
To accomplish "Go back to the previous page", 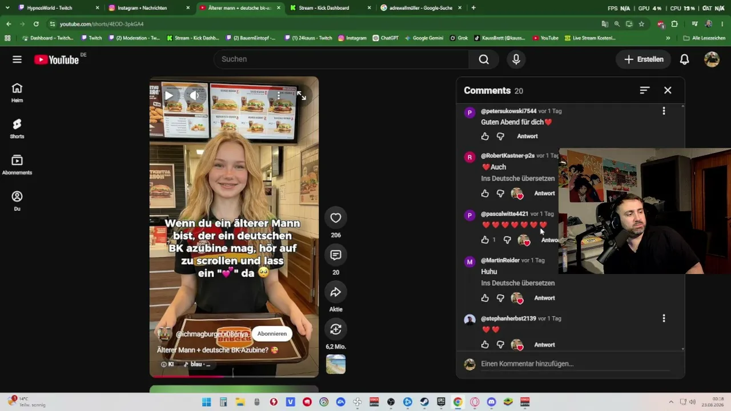I will (9, 24).
